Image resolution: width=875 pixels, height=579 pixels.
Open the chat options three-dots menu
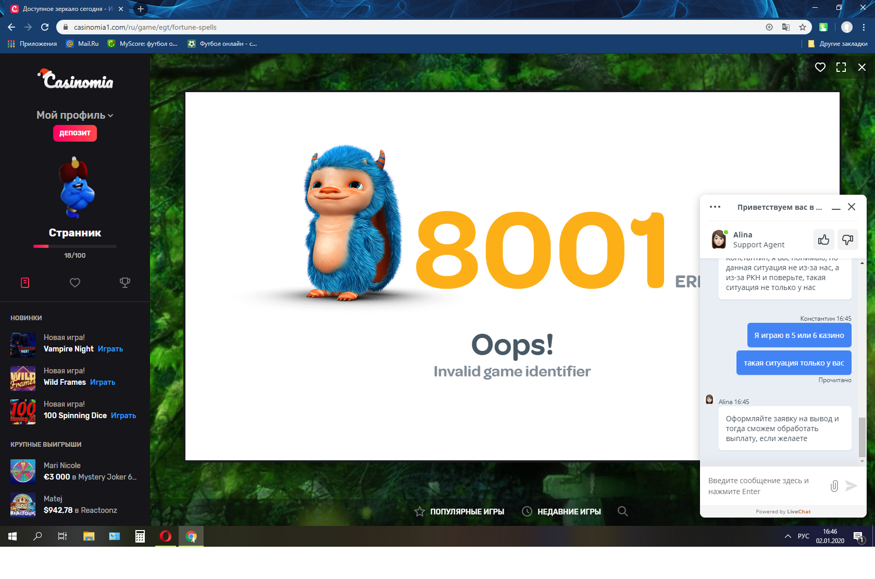(715, 207)
